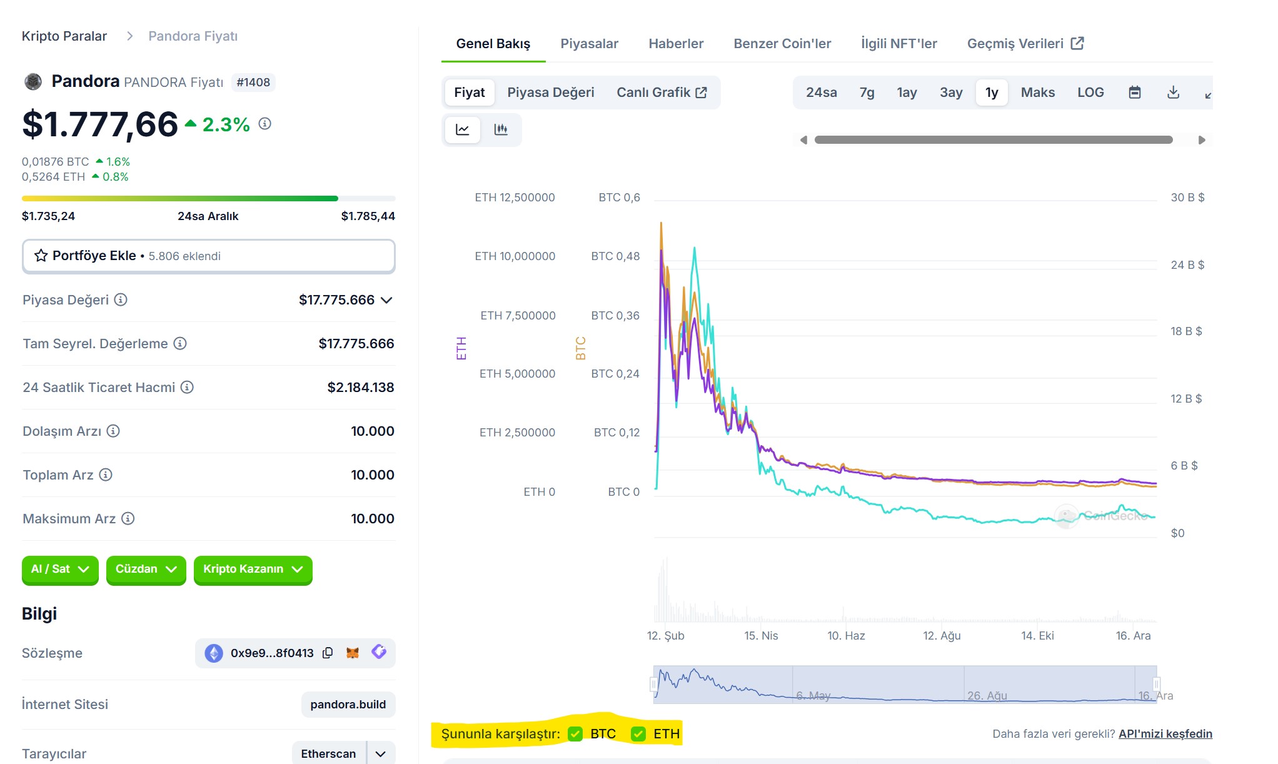Expand chart to fullscreen icon

coord(1208,95)
